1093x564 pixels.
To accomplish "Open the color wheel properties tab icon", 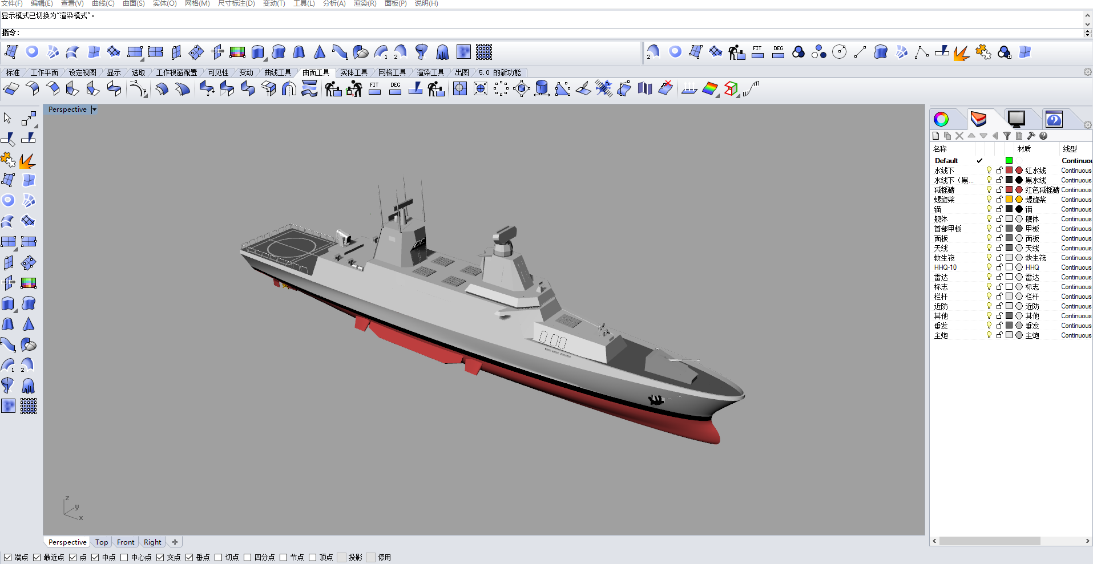I will point(941,119).
